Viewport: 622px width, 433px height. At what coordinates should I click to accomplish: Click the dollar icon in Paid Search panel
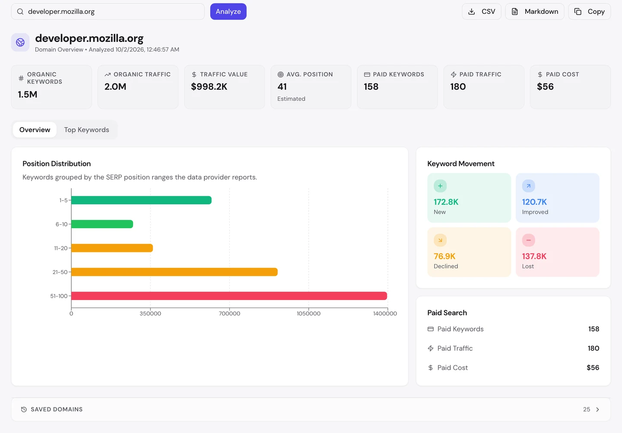[x=431, y=368]
